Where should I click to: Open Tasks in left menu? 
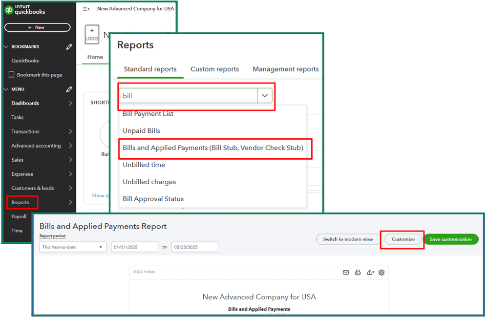[18, 117]
